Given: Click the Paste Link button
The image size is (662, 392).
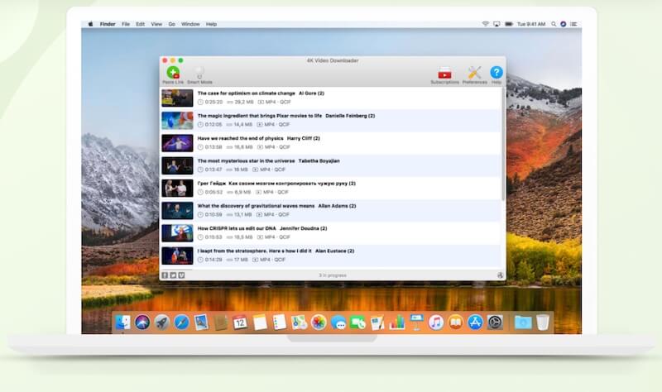Looking at the screenshot, I should tap(173, 75).
